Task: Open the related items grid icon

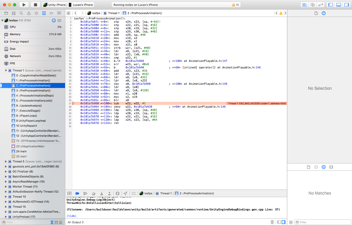Action: point(68,13)
